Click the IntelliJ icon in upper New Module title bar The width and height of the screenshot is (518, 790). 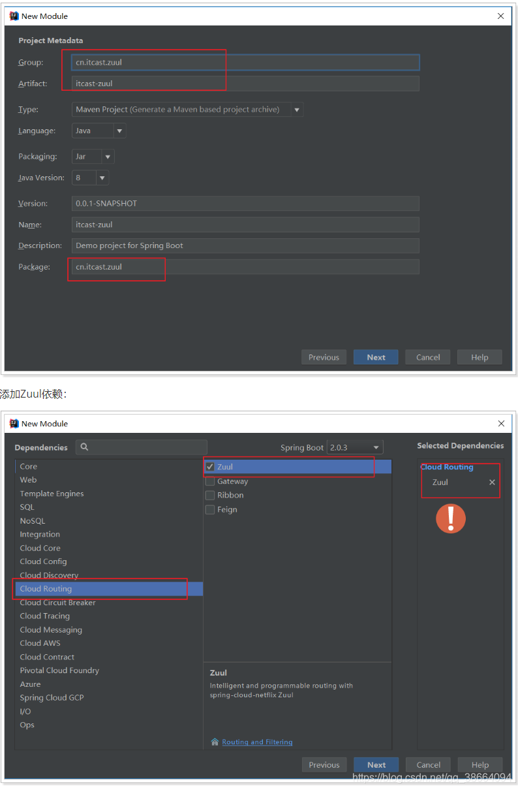14,16
